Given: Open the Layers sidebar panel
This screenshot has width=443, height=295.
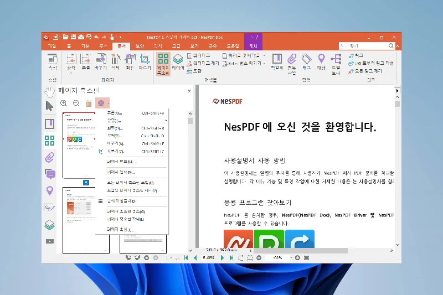Looking at the screenshot, I should [49, 225].
